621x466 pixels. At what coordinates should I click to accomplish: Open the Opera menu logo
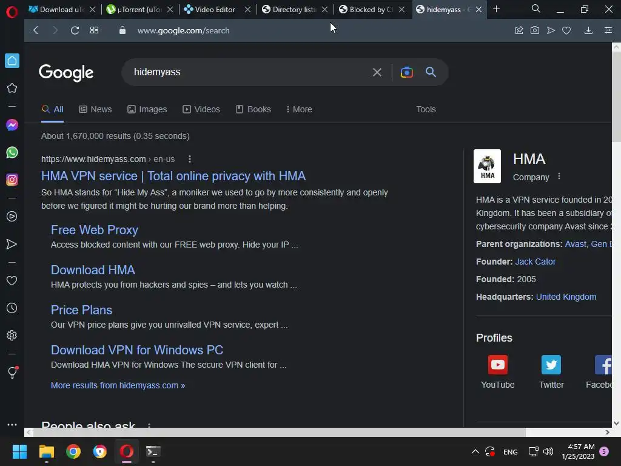(x=12, y=12)
